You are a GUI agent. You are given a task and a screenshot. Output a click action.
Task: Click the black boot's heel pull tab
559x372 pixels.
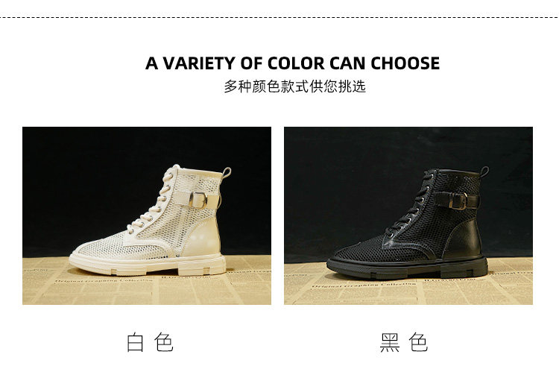click(484, 172)
